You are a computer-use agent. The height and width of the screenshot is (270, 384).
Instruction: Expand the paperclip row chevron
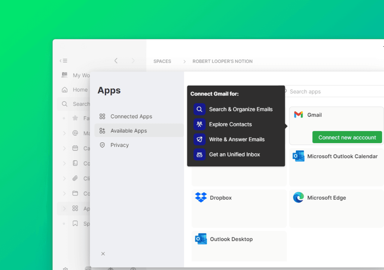point(64,178)
